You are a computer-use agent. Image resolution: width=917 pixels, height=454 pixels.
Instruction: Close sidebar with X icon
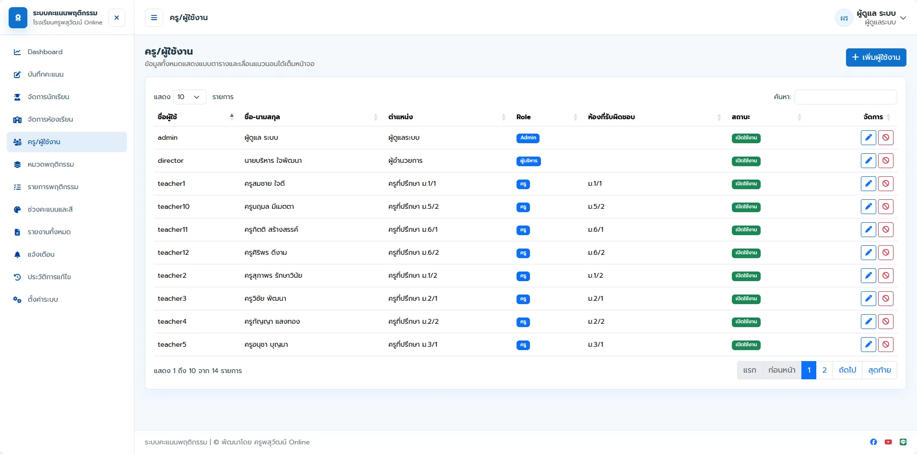(117, 18)
